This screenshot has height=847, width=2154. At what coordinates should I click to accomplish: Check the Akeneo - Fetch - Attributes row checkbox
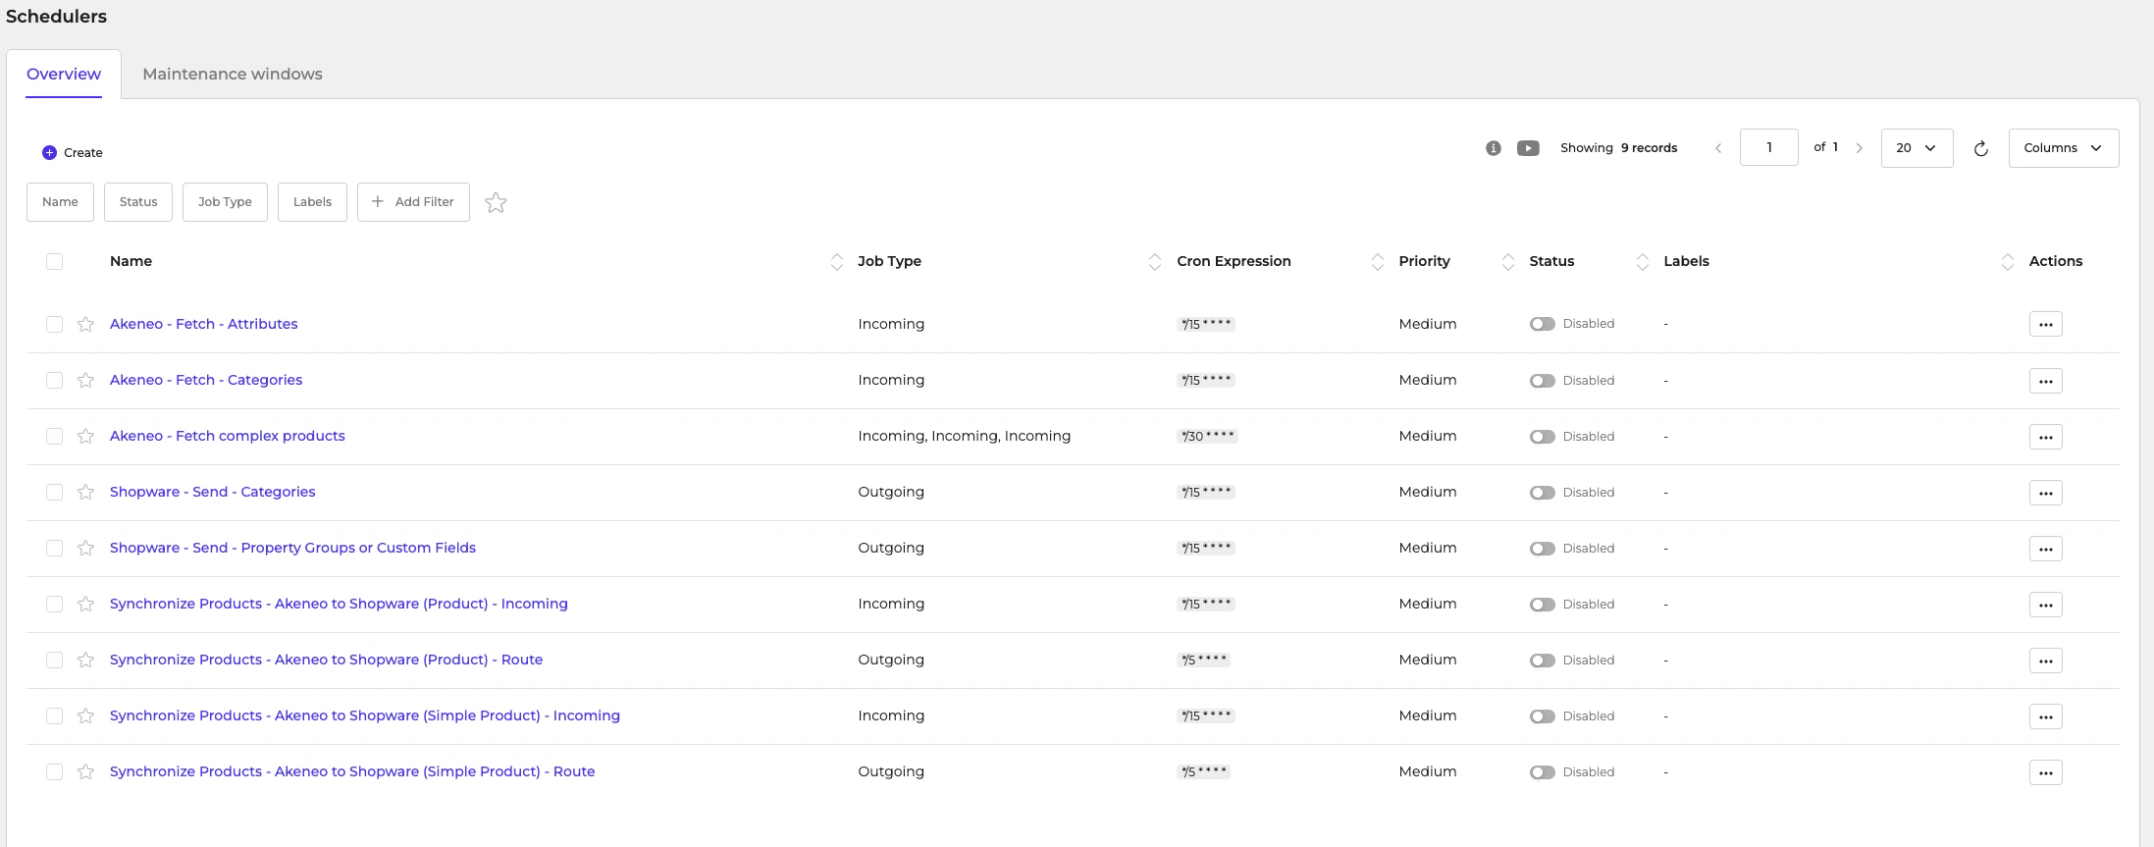point(54,324)
